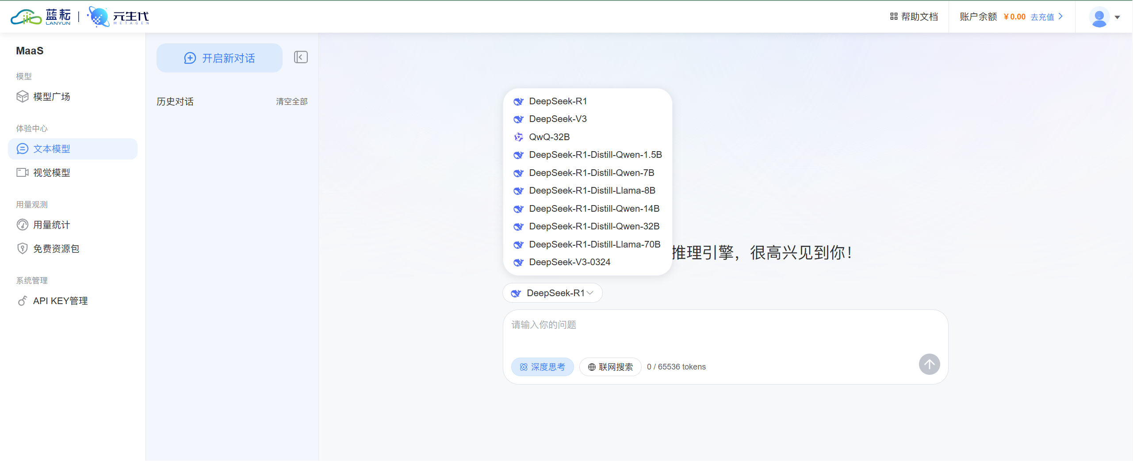Toggle the 深度思考 deep thinking mode
Screen dimensions: 1133x461
pyautogui.click(x=542, y=367)
